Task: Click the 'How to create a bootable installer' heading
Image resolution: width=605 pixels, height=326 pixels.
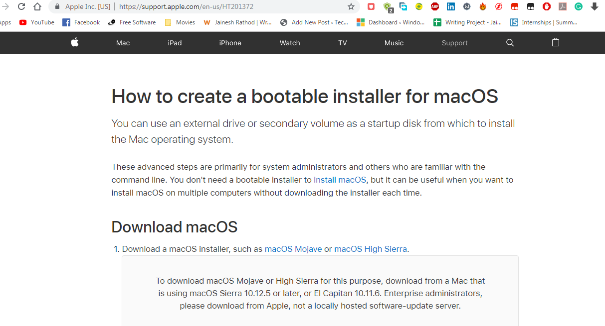Action: (305, 97)
